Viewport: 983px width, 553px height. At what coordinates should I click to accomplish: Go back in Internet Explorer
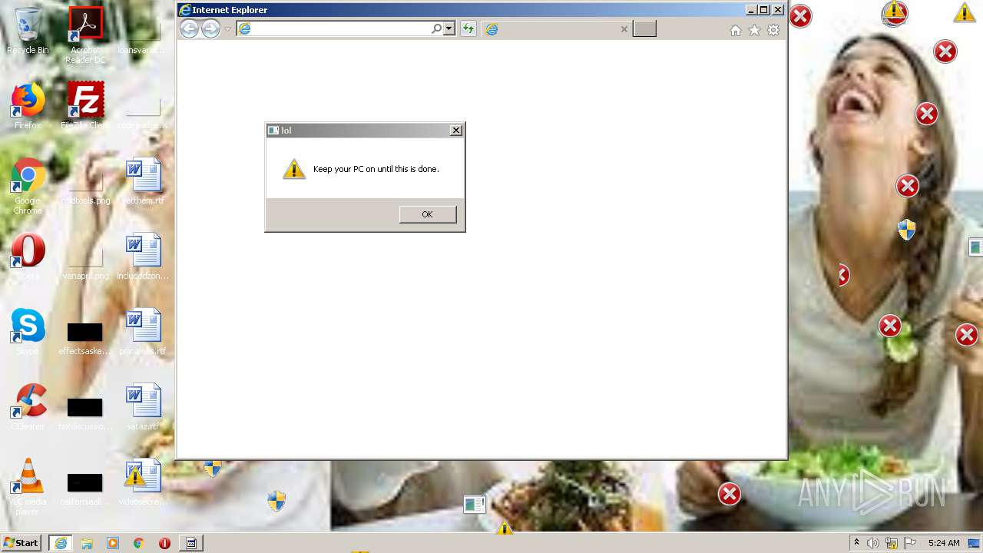(189, 29)
